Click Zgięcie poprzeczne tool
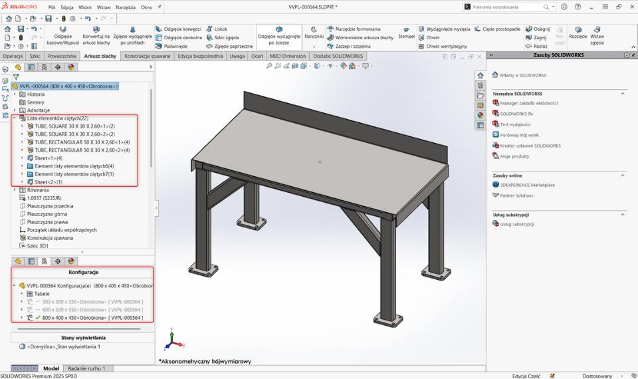 229,46
